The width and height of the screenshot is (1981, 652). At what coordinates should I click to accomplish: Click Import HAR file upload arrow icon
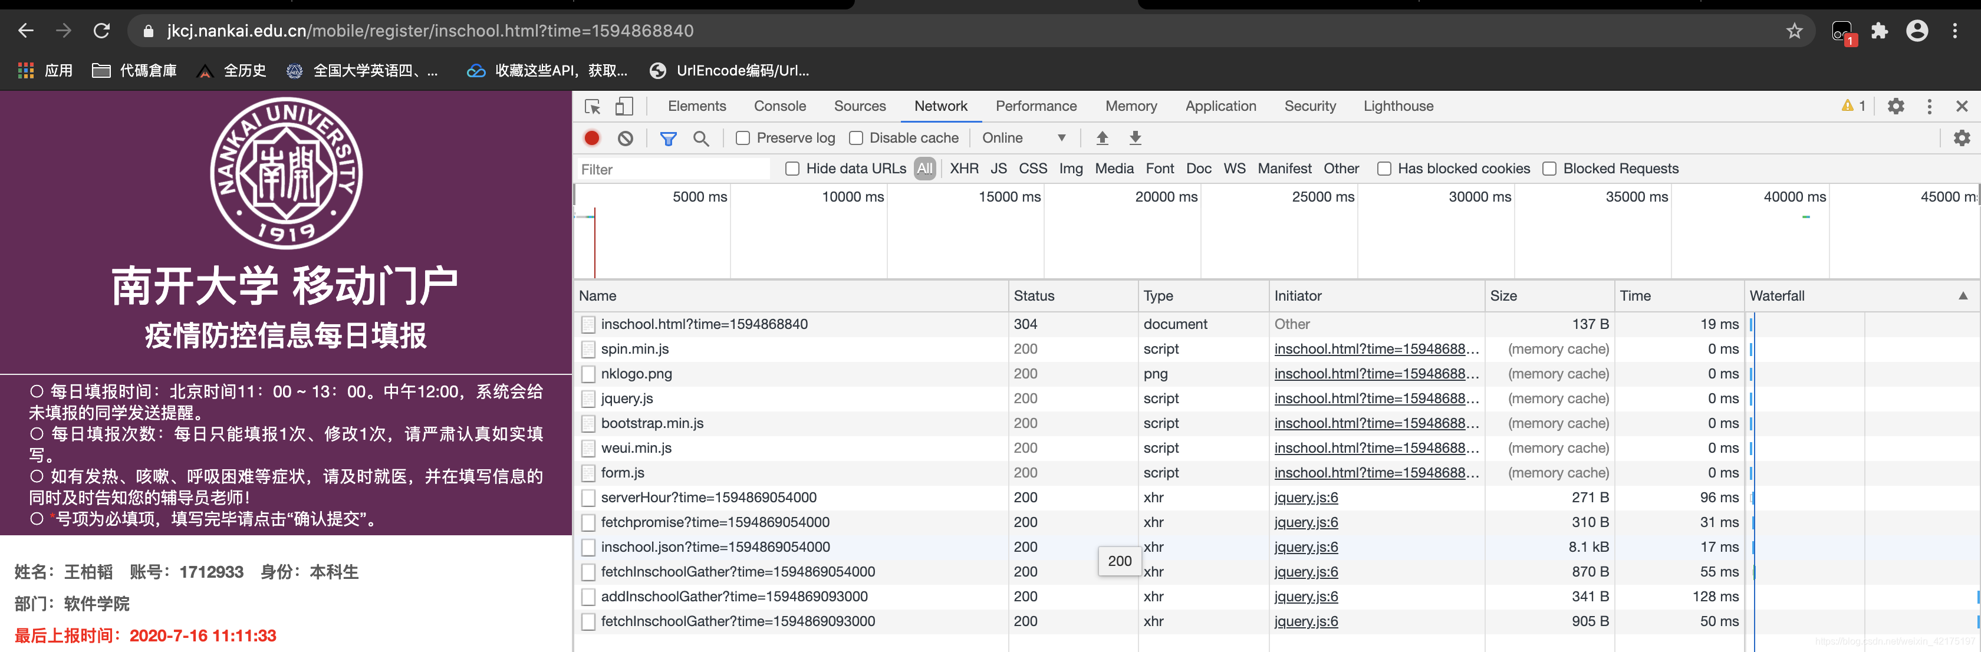click(1102, 137)
